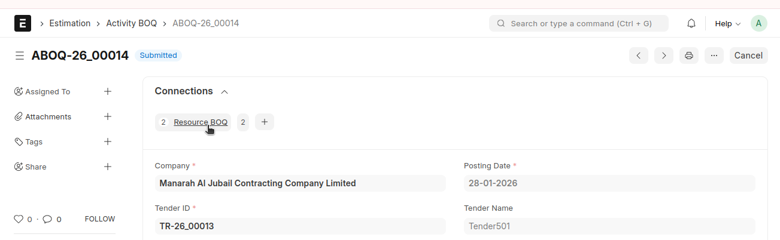Open the Help dropdown menu

point(727,23)
